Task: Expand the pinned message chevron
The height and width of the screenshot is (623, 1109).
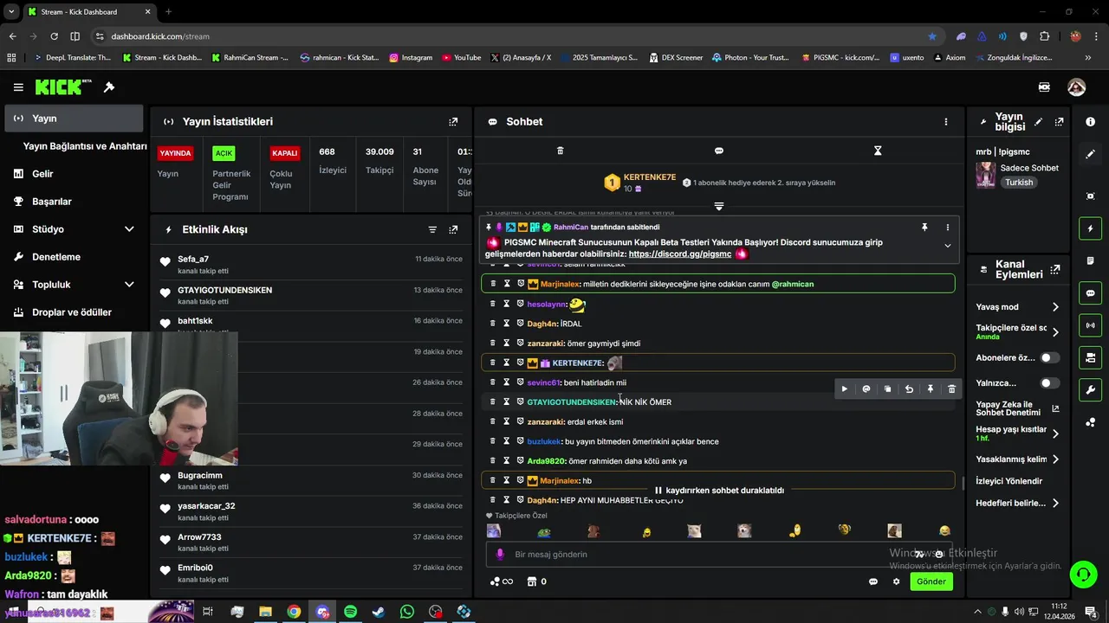Action: click(x=947, y=246)
